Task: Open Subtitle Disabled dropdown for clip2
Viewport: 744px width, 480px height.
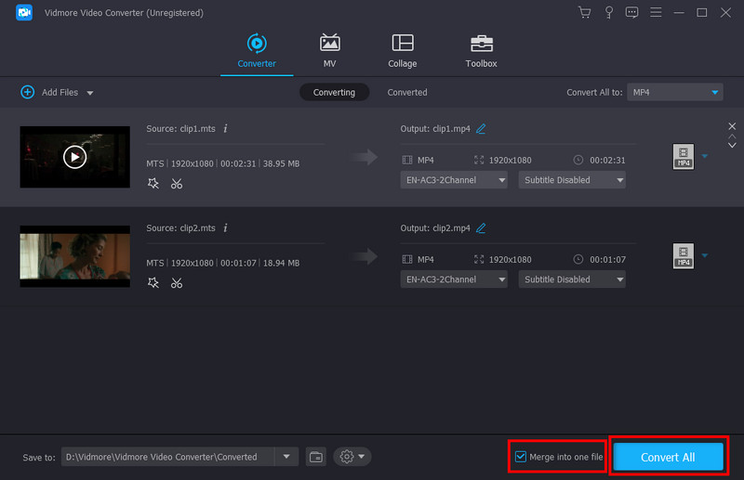Action: [x=572, y=279]
